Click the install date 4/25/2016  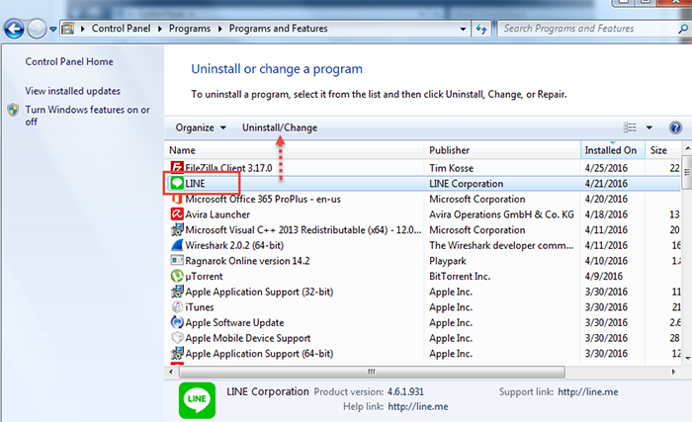click(606, 168)
